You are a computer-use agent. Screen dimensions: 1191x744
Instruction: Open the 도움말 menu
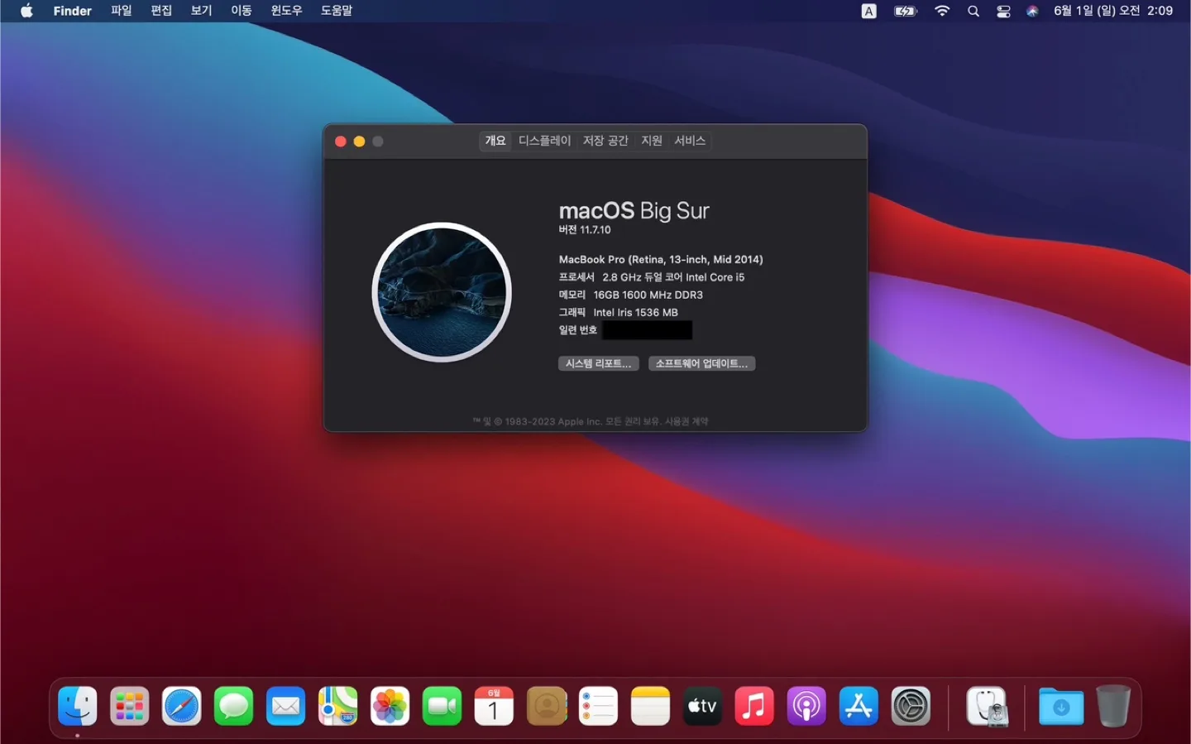click(x=337, y=11)
